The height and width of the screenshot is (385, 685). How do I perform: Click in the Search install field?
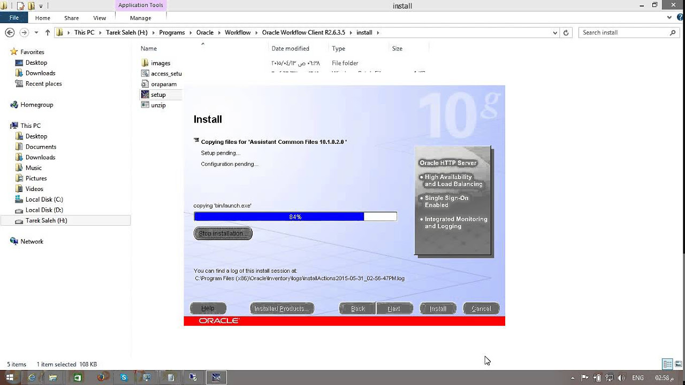(624, 33)
